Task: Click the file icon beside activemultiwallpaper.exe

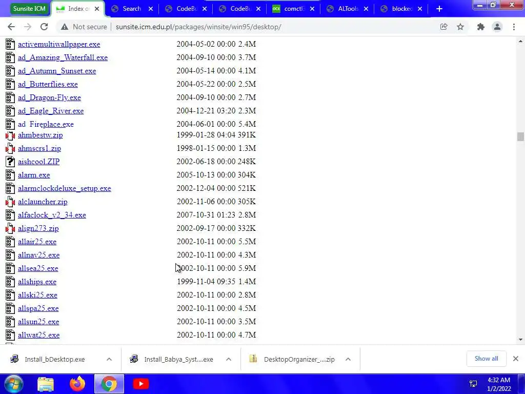Action: pos(10,44)
